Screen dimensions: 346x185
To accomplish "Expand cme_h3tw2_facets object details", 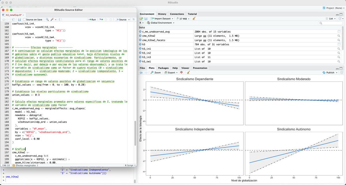I will coord(140,40).
